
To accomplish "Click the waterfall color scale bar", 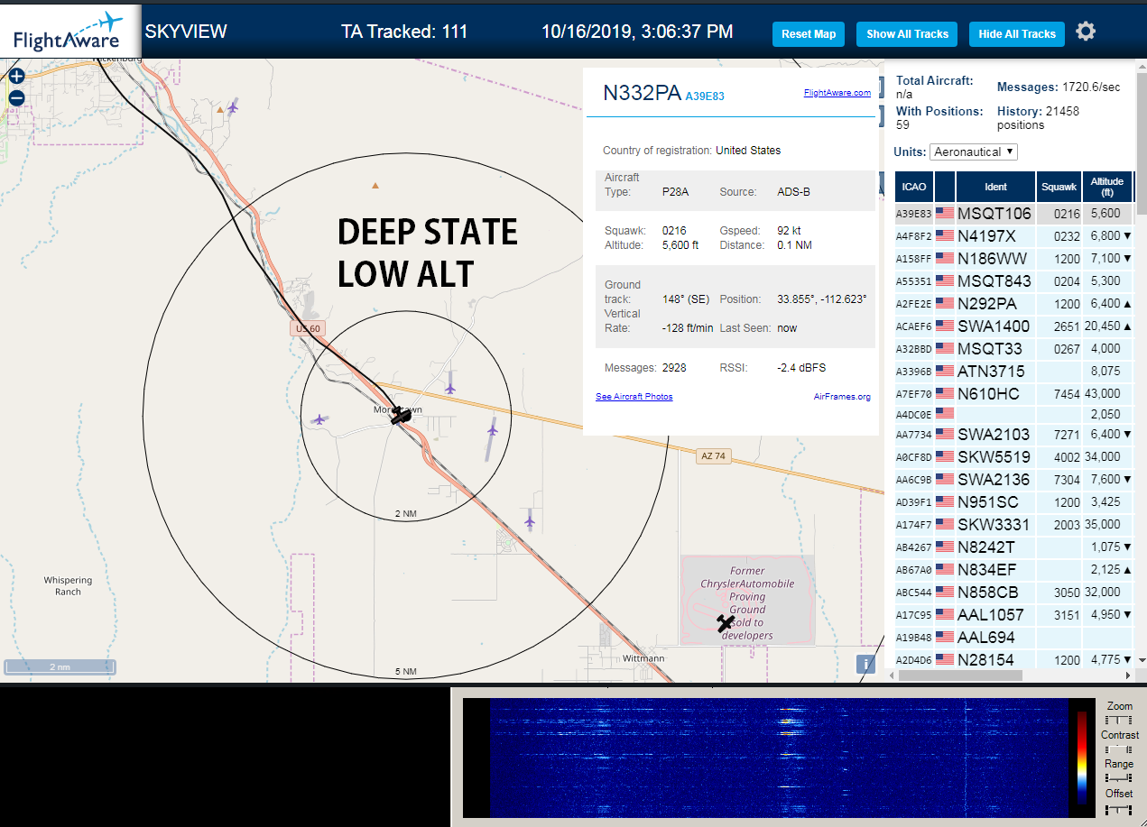I will 1082,758.
